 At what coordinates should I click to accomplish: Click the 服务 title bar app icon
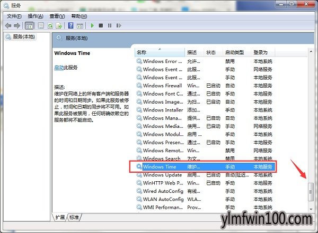coord(6,5)
